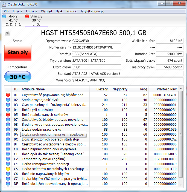Click the previous disk arrow button
The image size is (187, 192).
7,33
